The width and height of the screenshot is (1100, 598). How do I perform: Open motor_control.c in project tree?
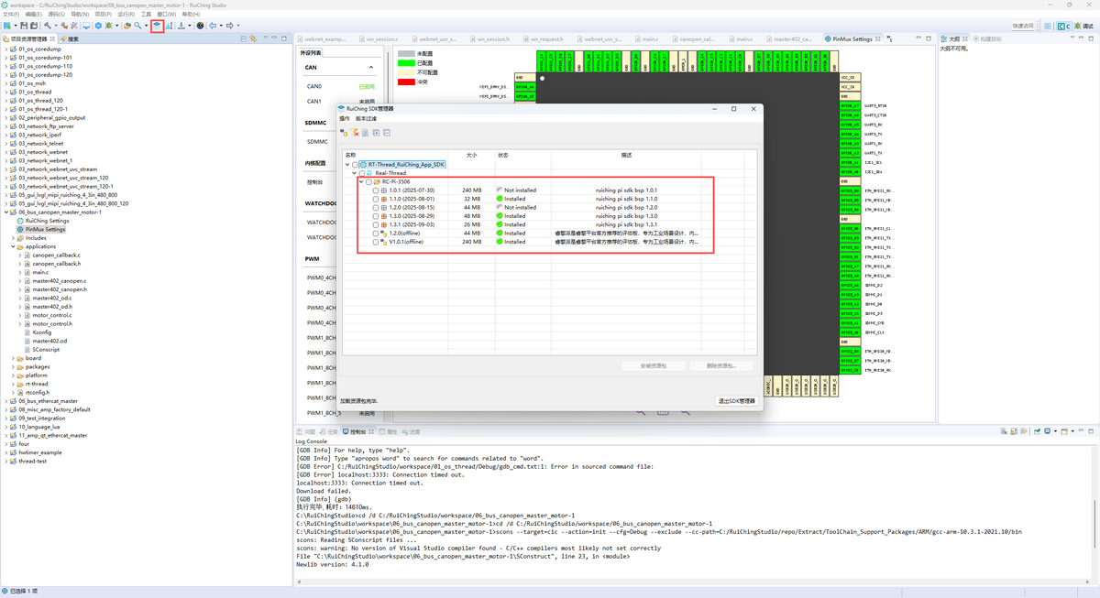click(x=52, y=315)
